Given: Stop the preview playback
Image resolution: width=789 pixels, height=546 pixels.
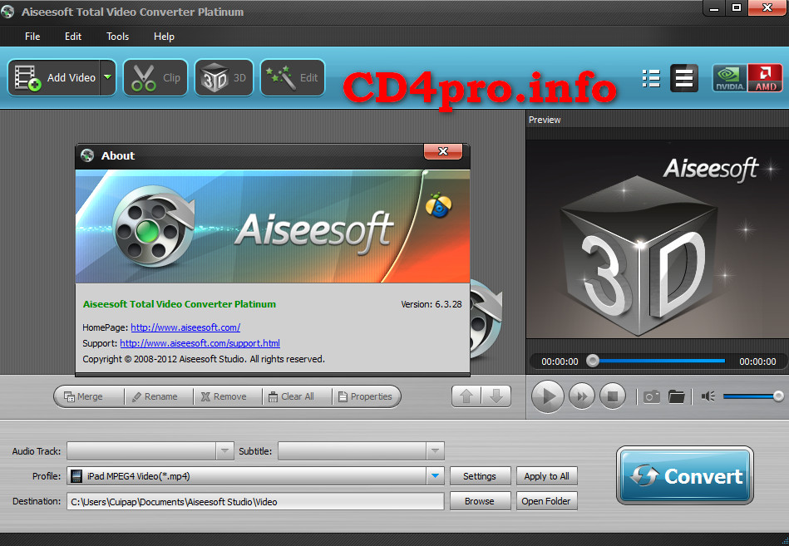Looking at the screenshot, I should pyautogui.click(x=613, y=396).
